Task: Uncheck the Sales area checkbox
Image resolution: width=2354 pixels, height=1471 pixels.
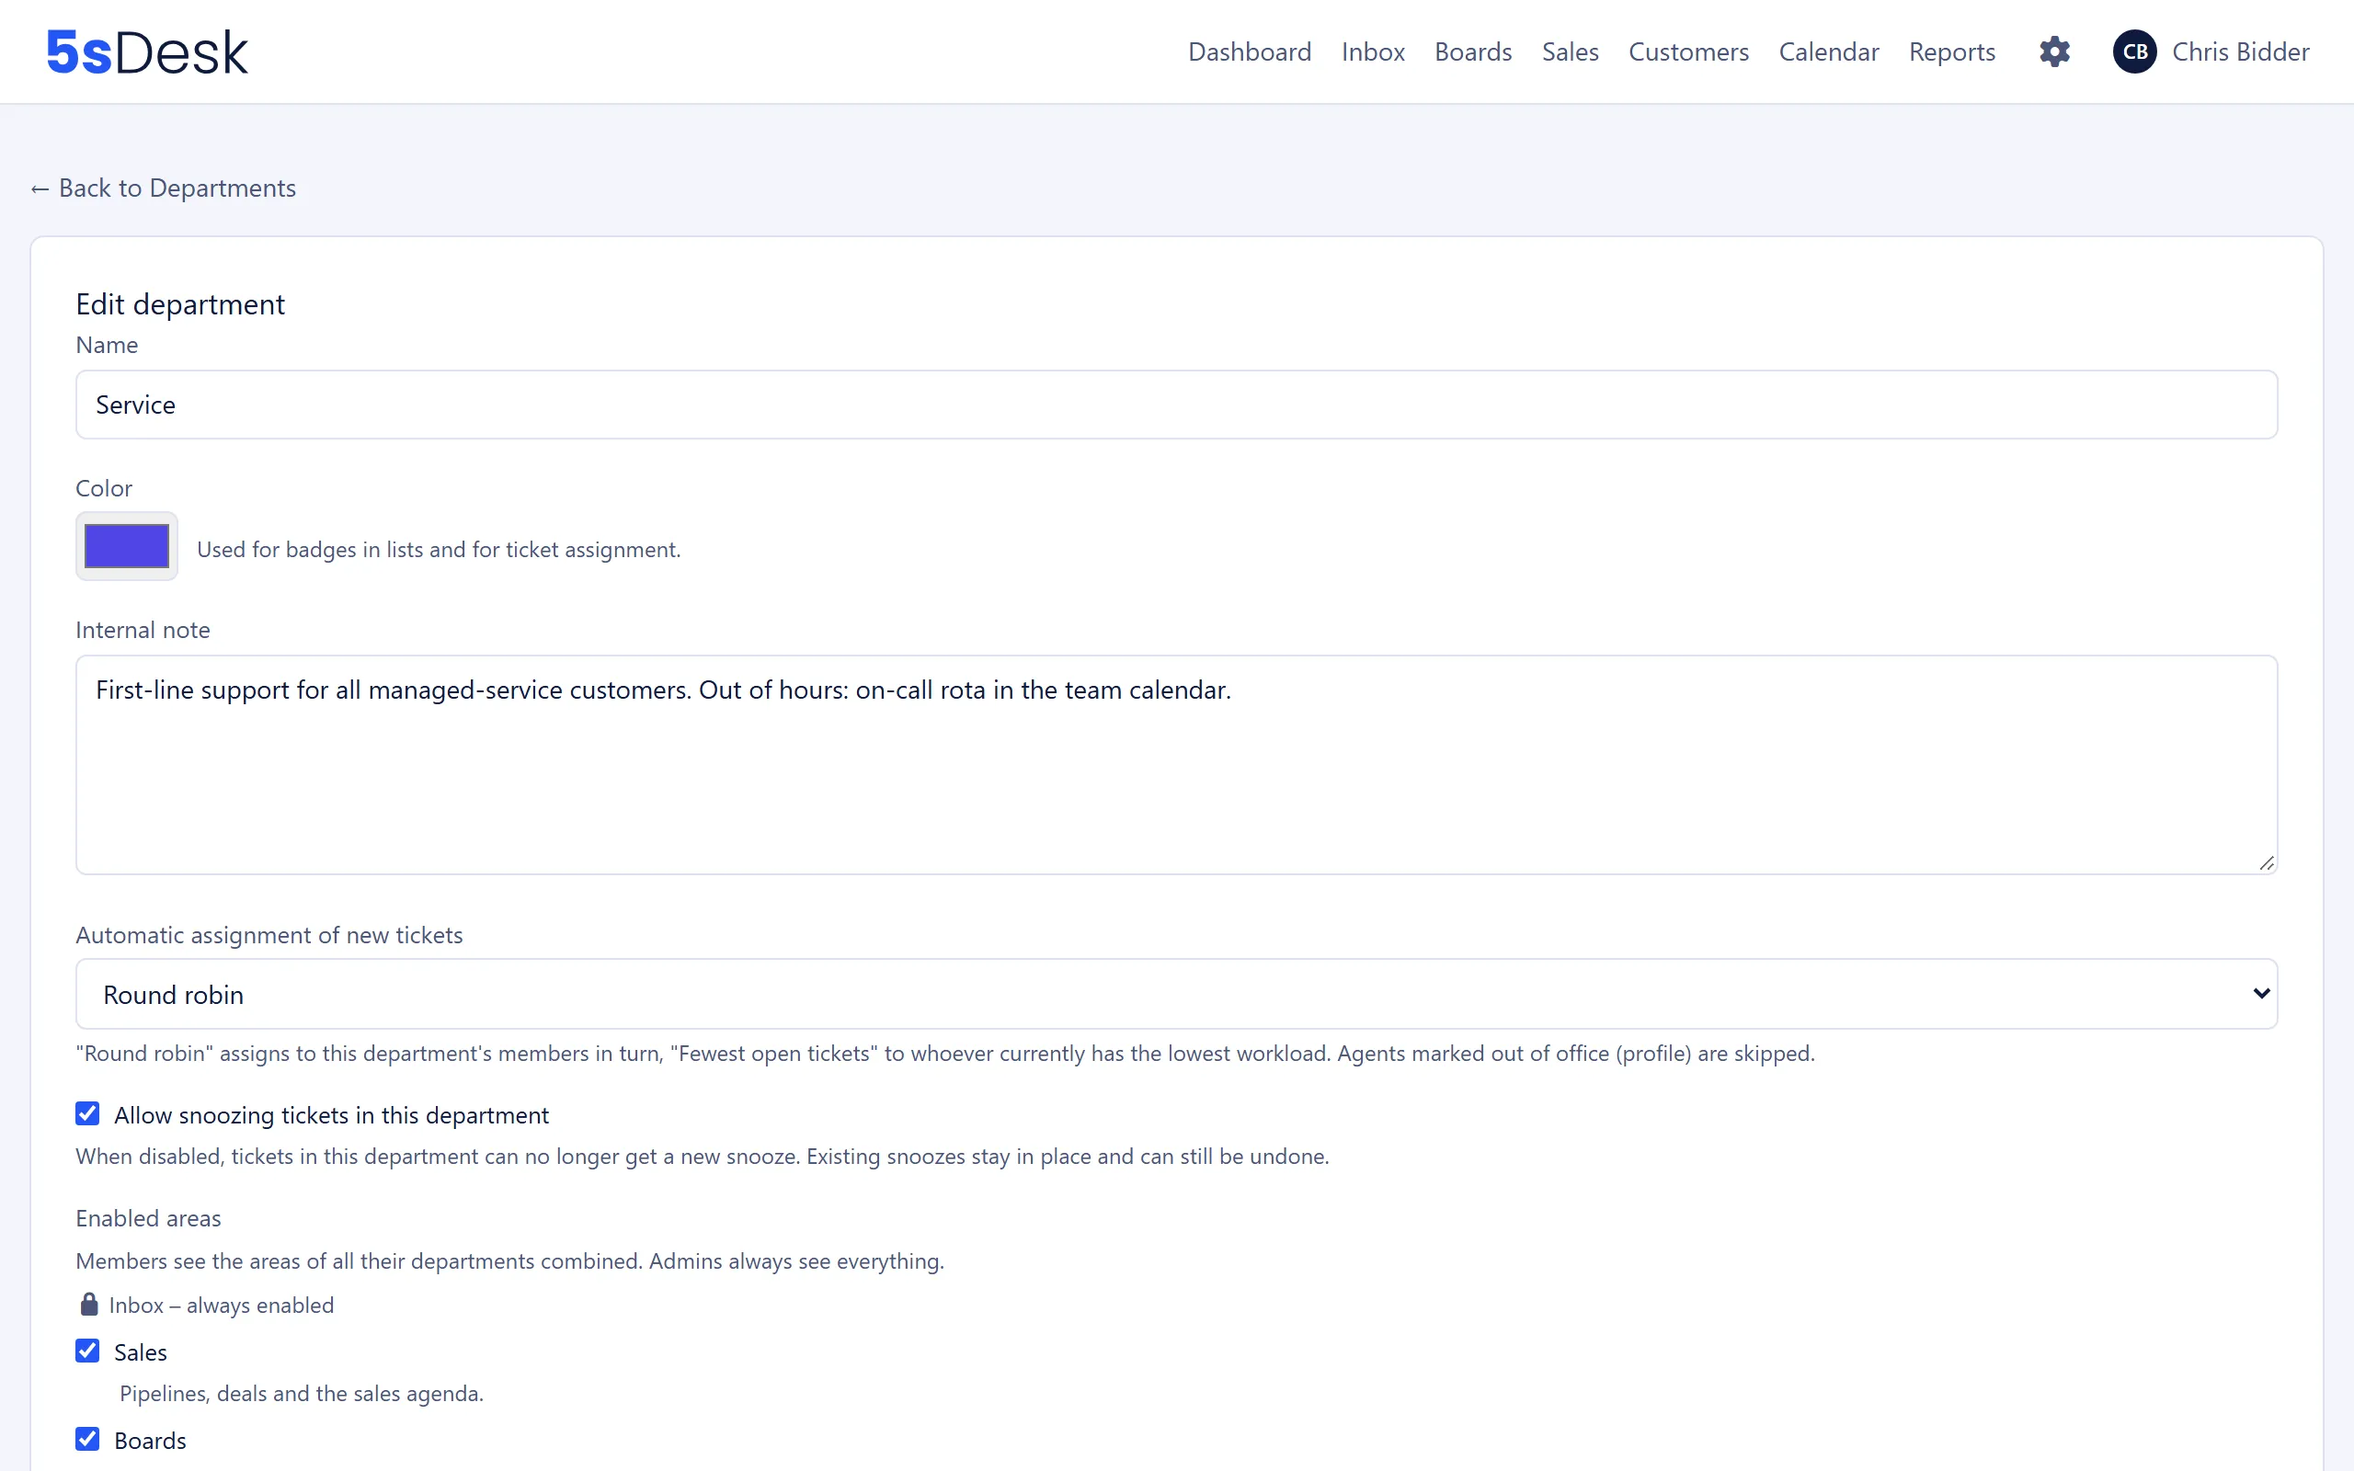Action: pyautogui.click(x=87, y=1351)
